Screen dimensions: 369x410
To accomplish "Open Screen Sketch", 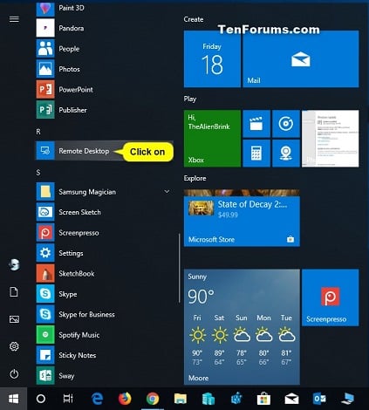I will [105, 212].
